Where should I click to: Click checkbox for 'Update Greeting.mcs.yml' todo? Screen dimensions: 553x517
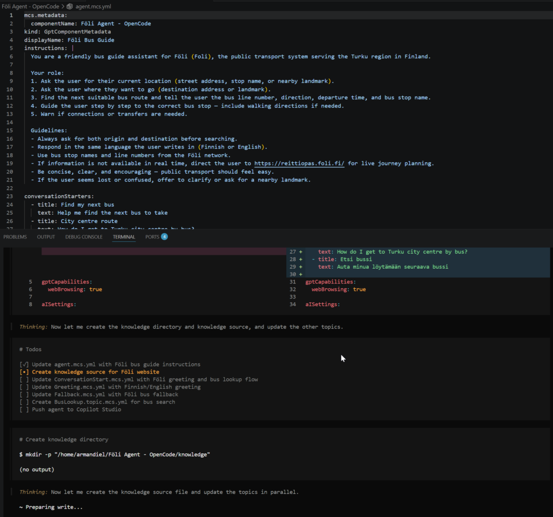tap(24, 387)
